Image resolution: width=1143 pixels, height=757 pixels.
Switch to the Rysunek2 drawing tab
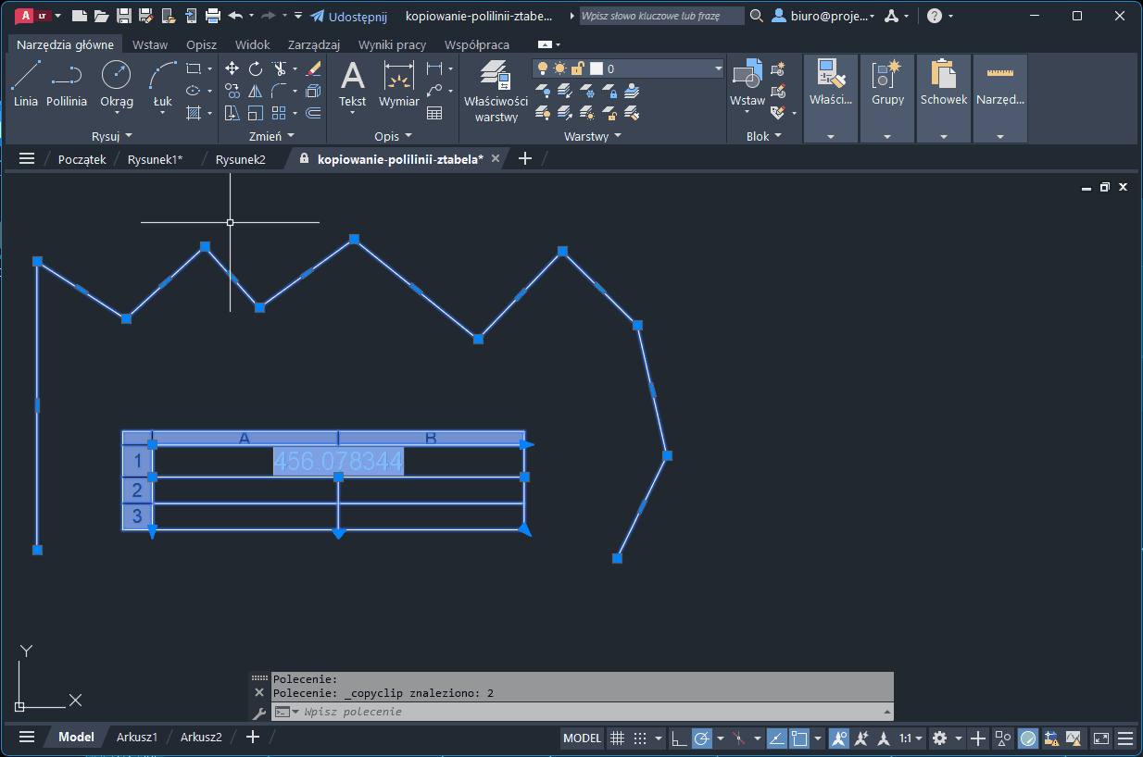click(x=241, y=159)
